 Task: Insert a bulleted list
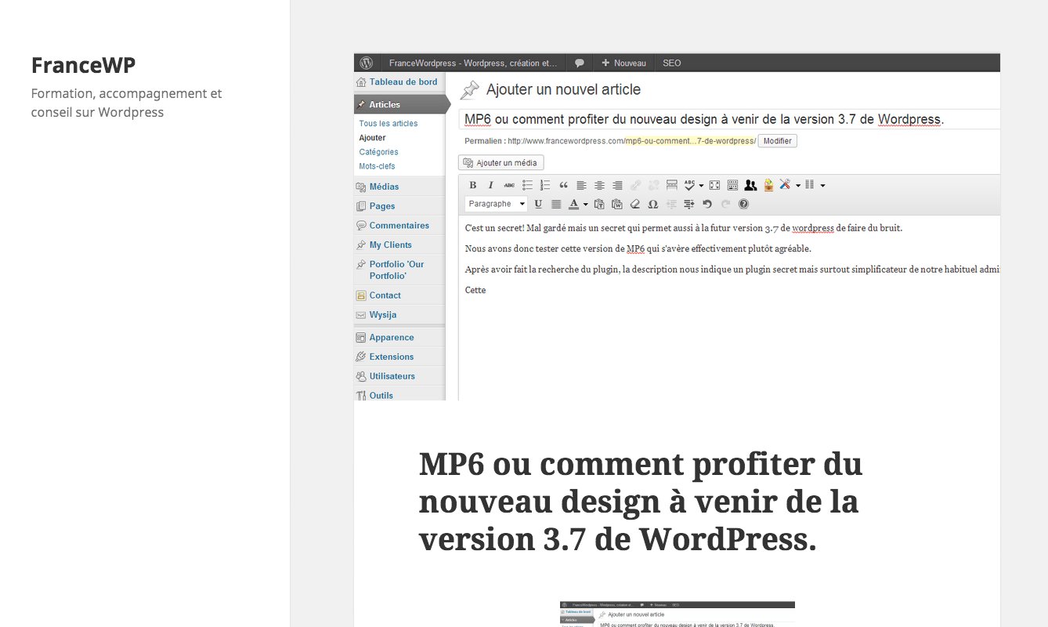(x=527, y=185)
